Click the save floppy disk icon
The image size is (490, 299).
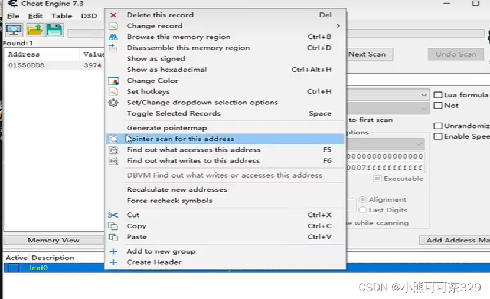(55, 30)
